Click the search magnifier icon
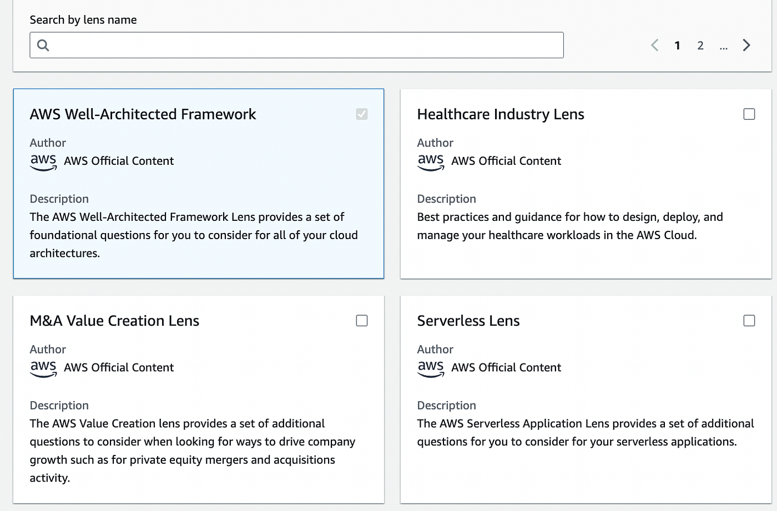 click(43, 45)
